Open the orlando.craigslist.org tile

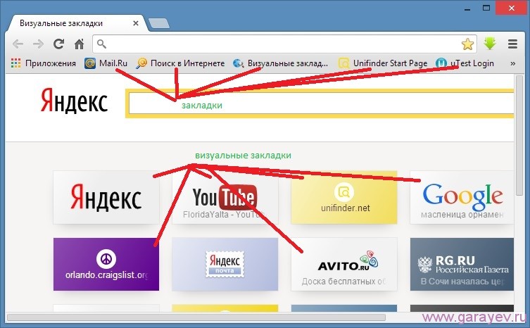pos(106,264)
